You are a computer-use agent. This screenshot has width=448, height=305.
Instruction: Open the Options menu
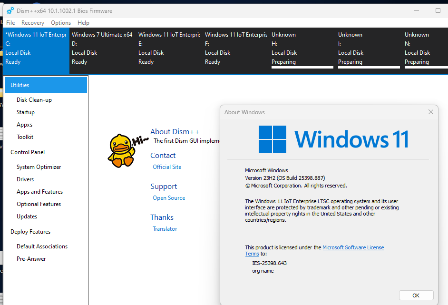61,23
